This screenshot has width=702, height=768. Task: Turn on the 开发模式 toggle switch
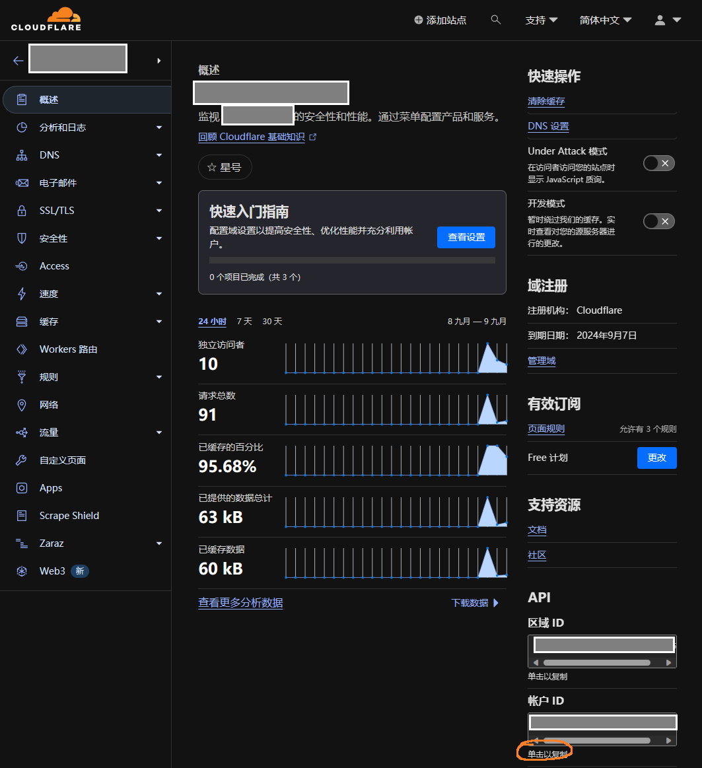[659, 221]
